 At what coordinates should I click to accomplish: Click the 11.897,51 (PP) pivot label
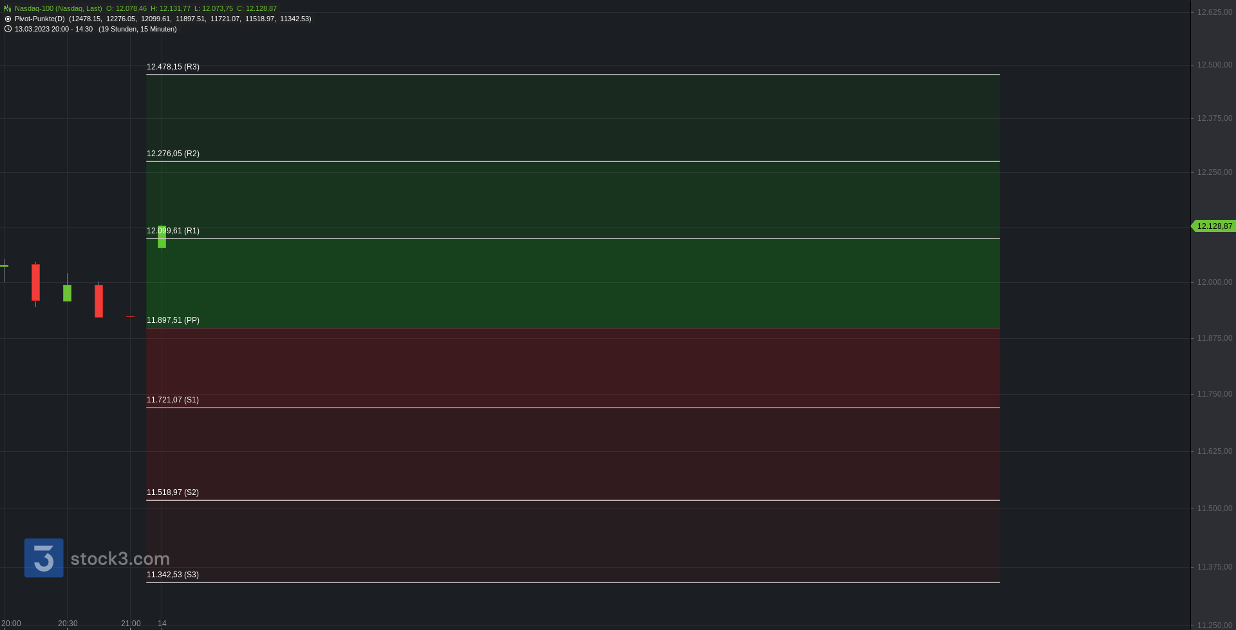click(x=173, y=320)
